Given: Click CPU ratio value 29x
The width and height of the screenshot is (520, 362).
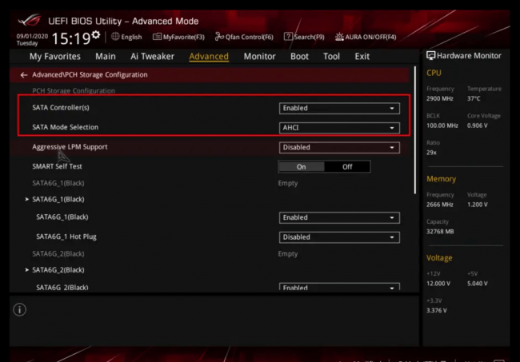Looking at the screenshot, I should 431,153.
